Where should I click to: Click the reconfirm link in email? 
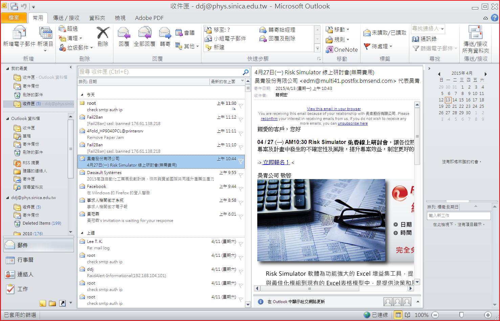(269, 119)
